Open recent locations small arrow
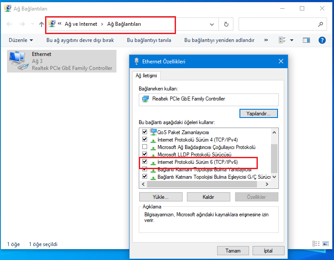This screenshot has width=334, height=260. point(32,24)
